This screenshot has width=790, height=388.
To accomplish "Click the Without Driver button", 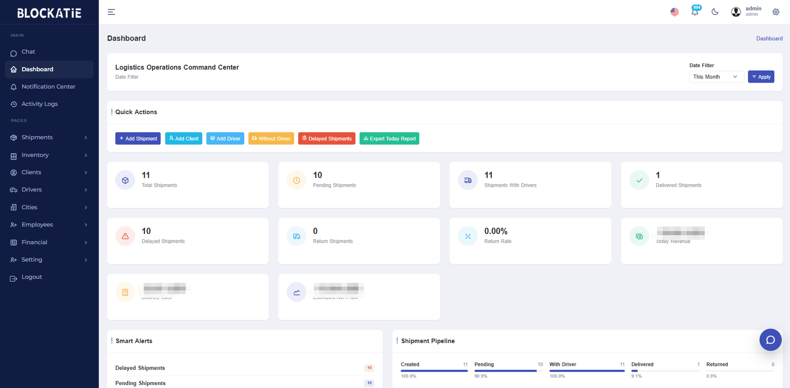I will click(x=271, y=139).
